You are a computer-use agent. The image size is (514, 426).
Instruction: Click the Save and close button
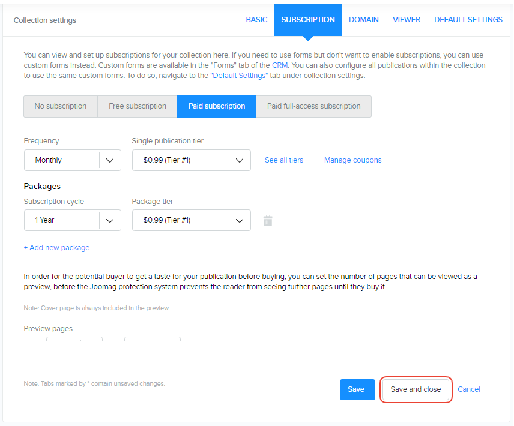[x=416, y=389]
